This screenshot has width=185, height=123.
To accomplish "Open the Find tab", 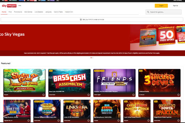I will pos(10,12).
